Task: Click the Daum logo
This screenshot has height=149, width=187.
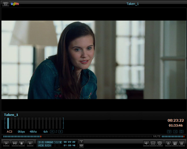Action: 15,4
